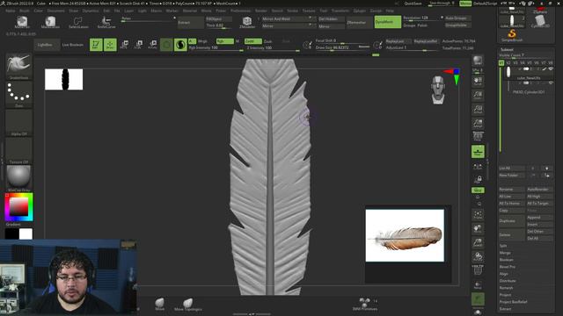Toggle the Rgb channel button
The height and width of the screenshot is (316, 563).
coord(225,41)
